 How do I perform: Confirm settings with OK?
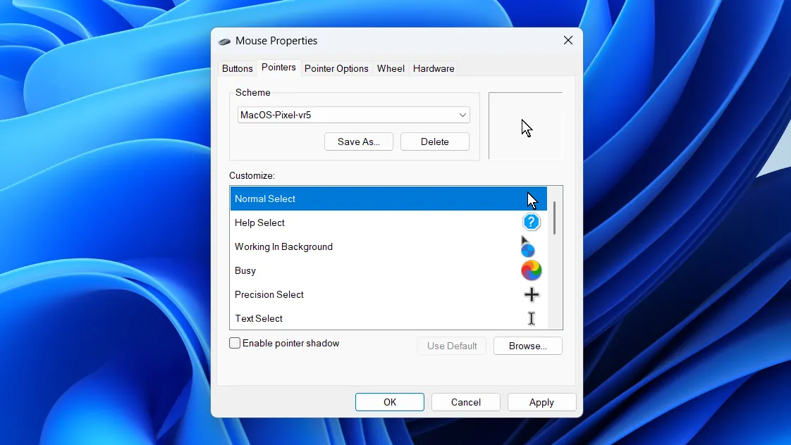click(x=389, y=402)
